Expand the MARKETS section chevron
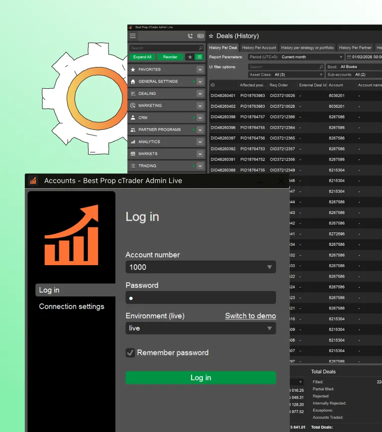This screenshot has height=432, width=382. coord(200,154)
